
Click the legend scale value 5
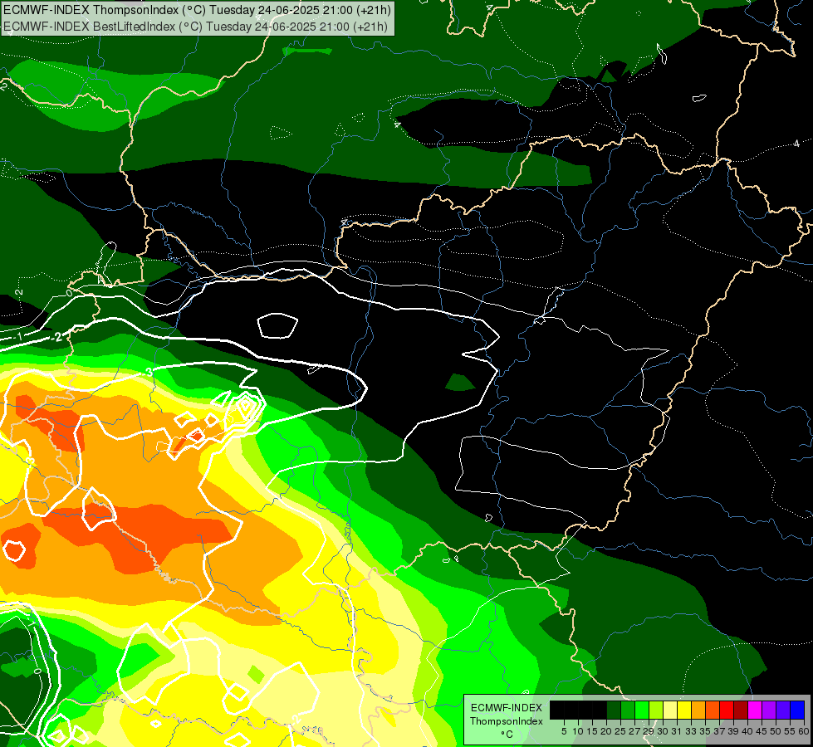[x=564, y=731]
